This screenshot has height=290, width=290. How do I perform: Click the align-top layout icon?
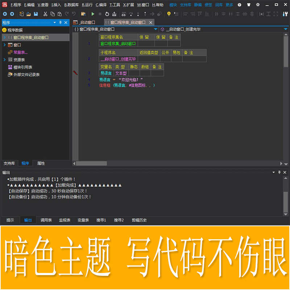tap(200, 14)
